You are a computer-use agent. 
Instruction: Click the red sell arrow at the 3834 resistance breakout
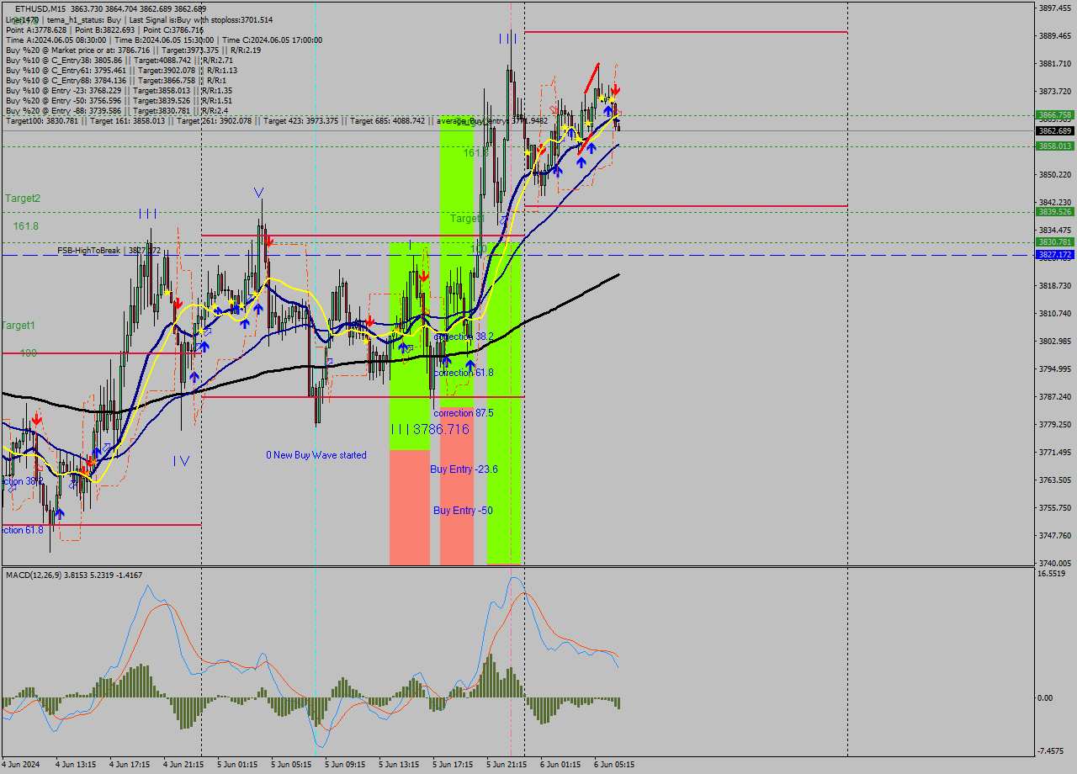click(x=270, y=242)
